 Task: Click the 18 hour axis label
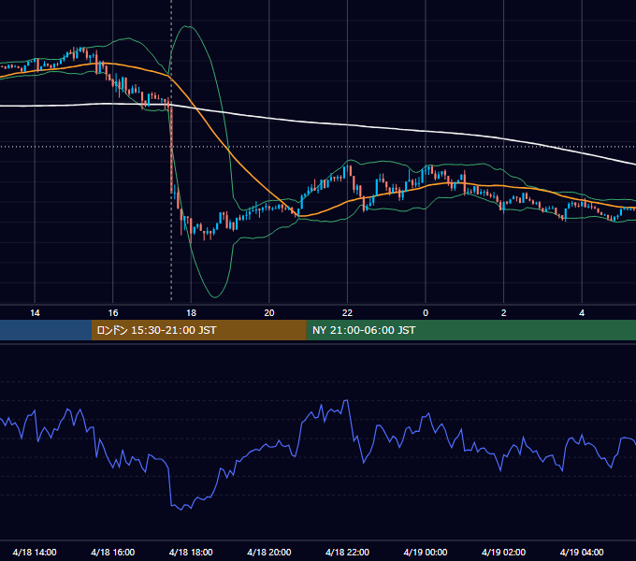[x=191, y=313]
